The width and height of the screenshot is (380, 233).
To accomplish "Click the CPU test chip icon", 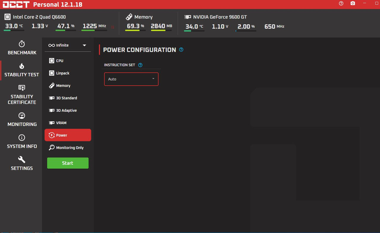I will [51, 60].
